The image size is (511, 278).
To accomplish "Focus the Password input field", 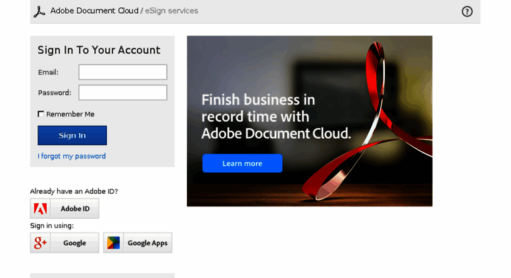I will coord(123,93).
